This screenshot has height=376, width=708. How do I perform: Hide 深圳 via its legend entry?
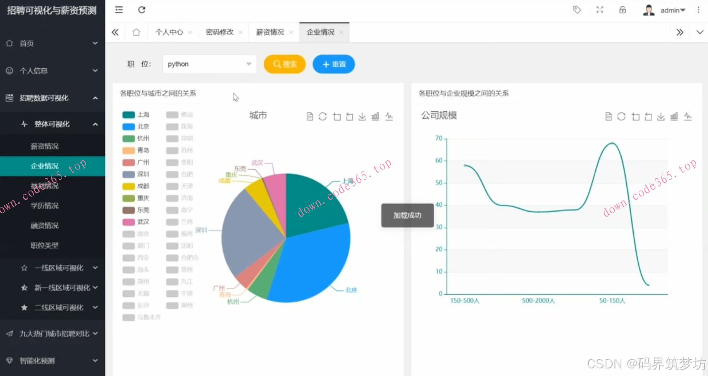pos(136,174)
